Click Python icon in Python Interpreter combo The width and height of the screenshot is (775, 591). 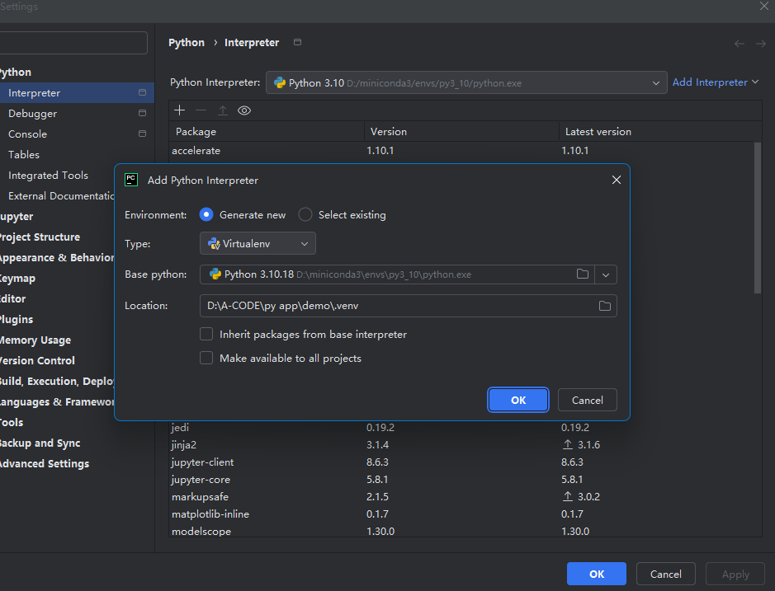280,82
